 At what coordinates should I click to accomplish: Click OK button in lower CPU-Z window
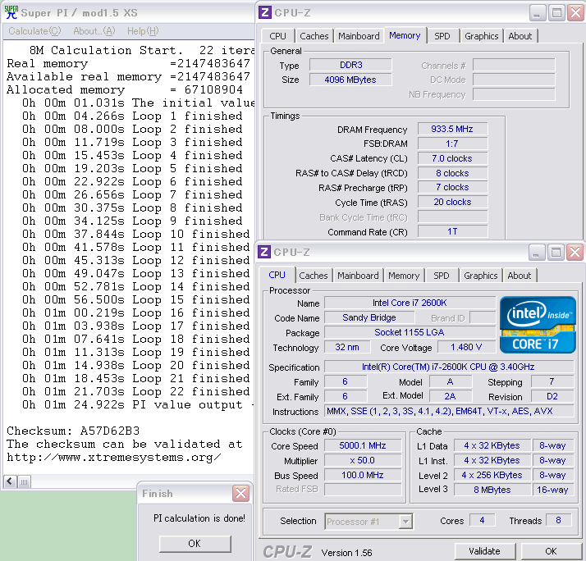pos(551,551)
